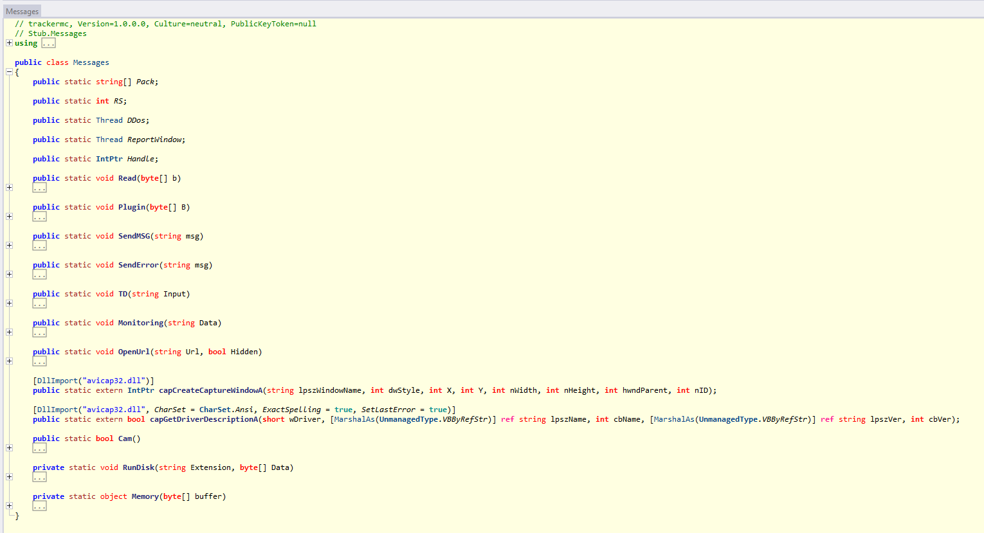Select the ReportWindow field name
The height and width of the screenshot is (533, 984).
[x=154, y=140]
